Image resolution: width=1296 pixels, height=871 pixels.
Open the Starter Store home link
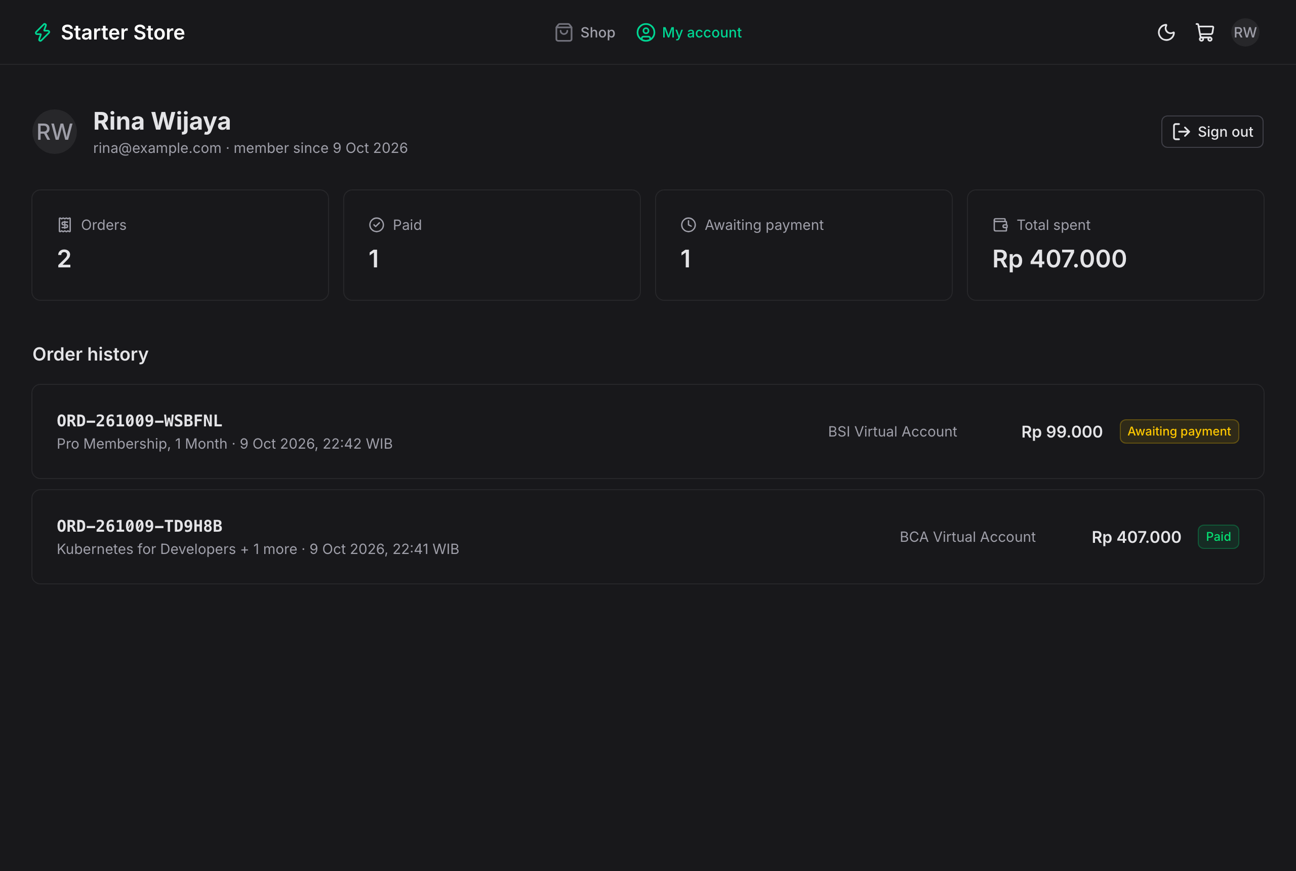pos(109,32)
